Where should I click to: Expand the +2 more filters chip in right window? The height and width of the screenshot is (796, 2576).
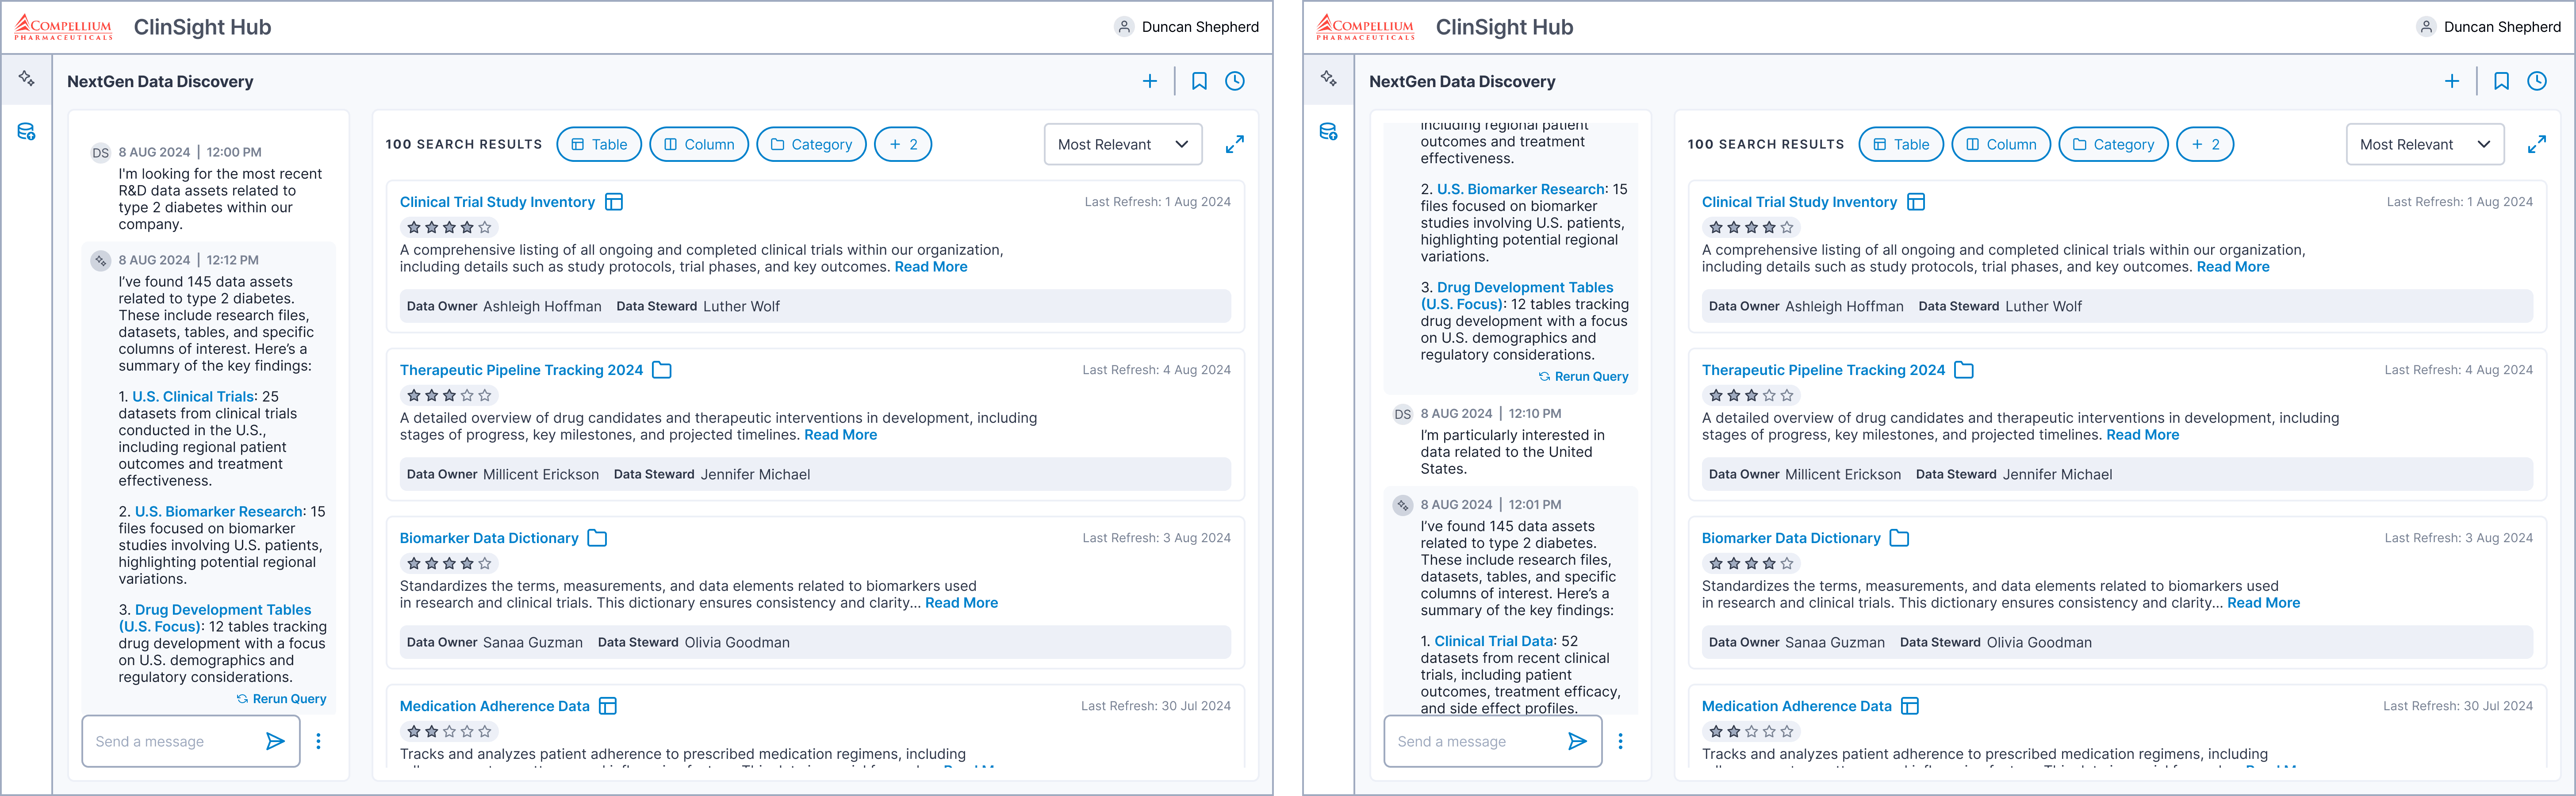click(2205, 144)
